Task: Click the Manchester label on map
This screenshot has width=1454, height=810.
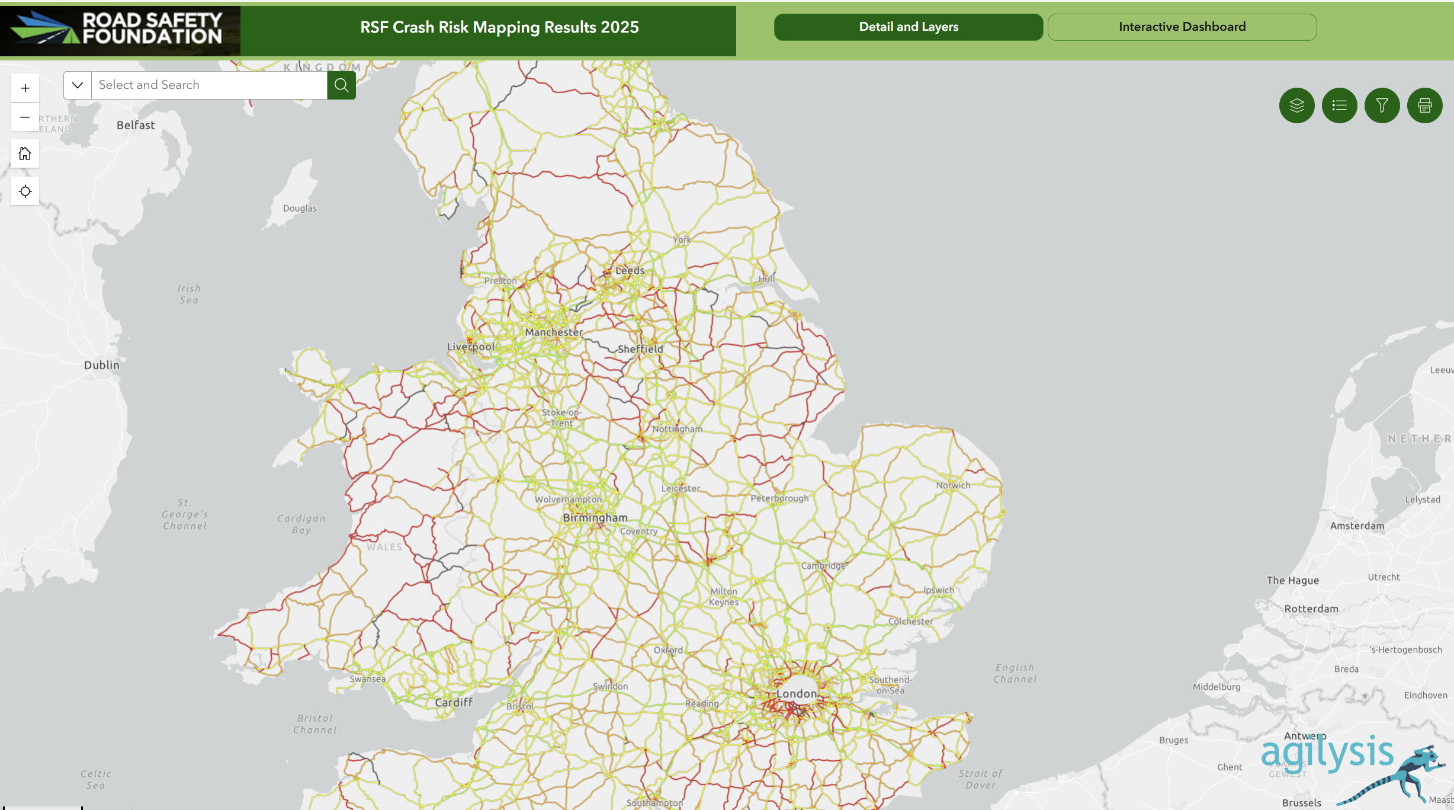Action: coord(554,332)
